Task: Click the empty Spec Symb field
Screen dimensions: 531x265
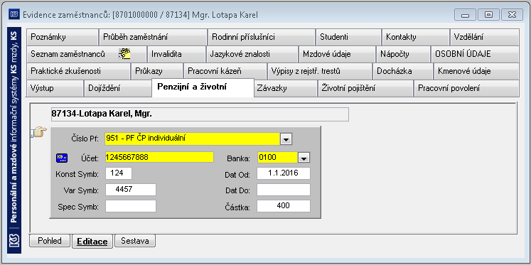Action: (x=131, y=206)
